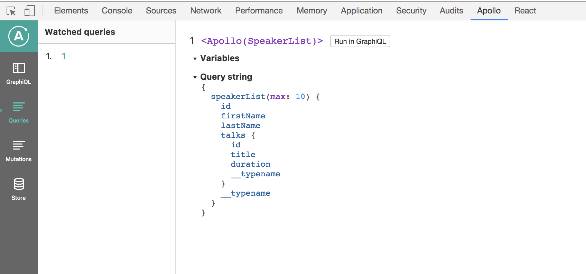
Task: Click the Run in GraphiQL button
Action: pyautogui.click(x=360, y=41)
